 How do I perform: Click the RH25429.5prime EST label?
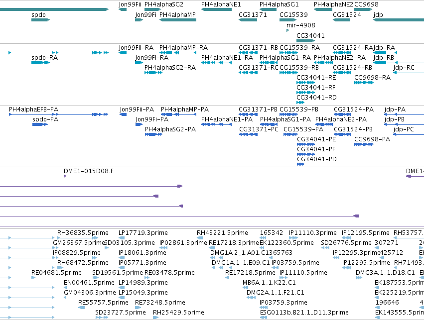(x=178, y=313)
